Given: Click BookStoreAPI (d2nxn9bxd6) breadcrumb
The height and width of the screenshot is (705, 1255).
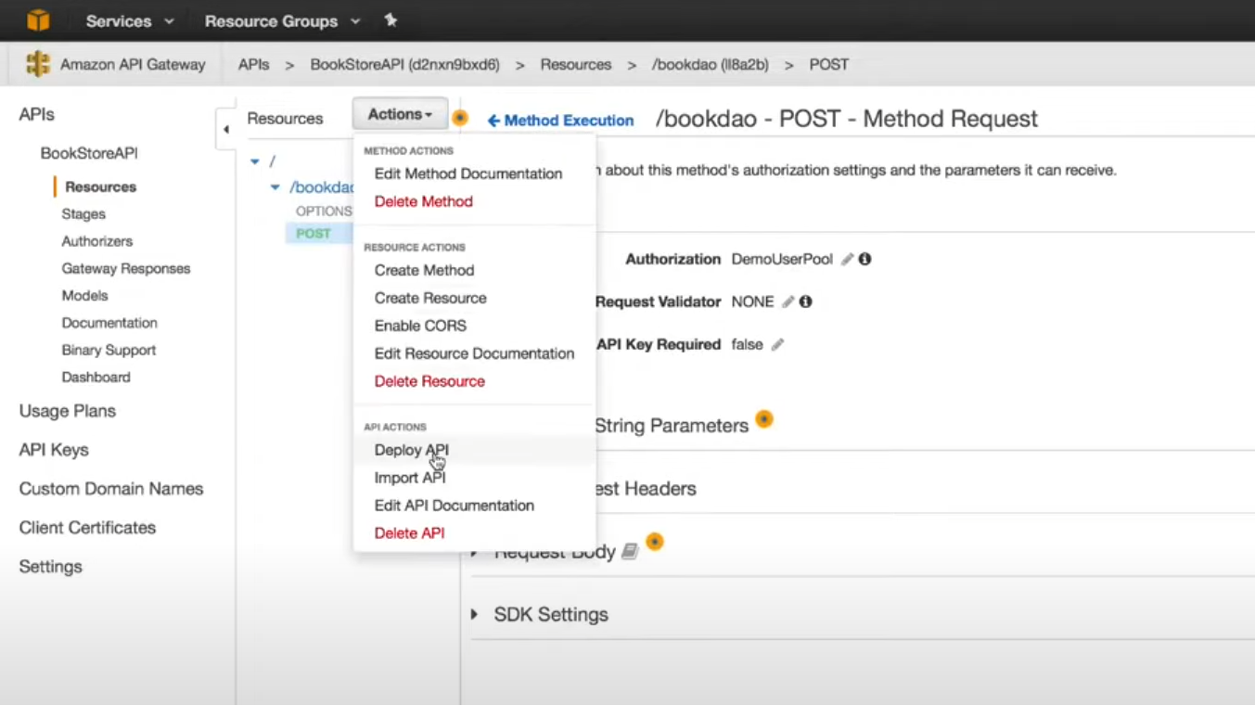Looking at the screenshot, I should click(405, 65).
